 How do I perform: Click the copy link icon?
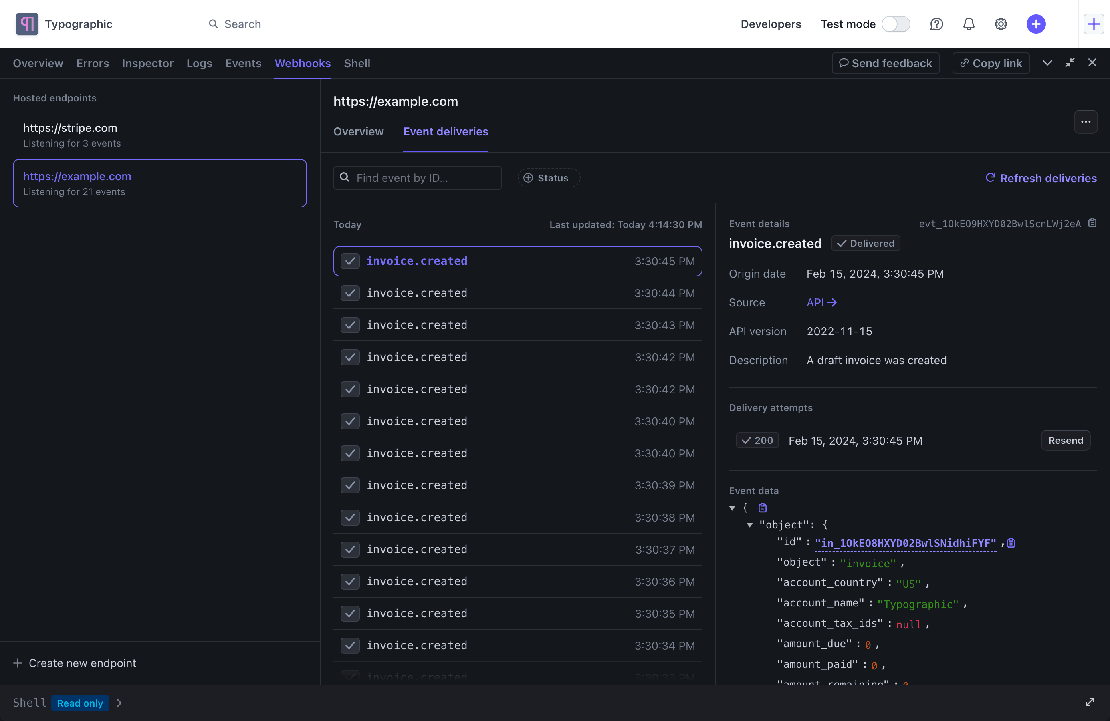click(x=964, y=63)
